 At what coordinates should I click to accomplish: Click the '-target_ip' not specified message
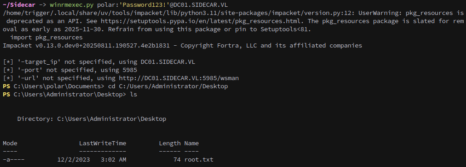(x=99, y=62)
